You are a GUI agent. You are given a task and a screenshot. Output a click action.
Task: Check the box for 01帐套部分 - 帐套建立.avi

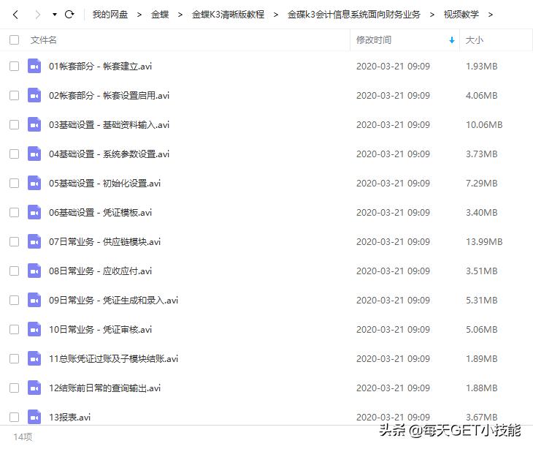click(x=15, y=66)
